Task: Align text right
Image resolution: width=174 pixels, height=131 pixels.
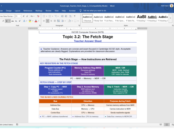Action: 51,21
